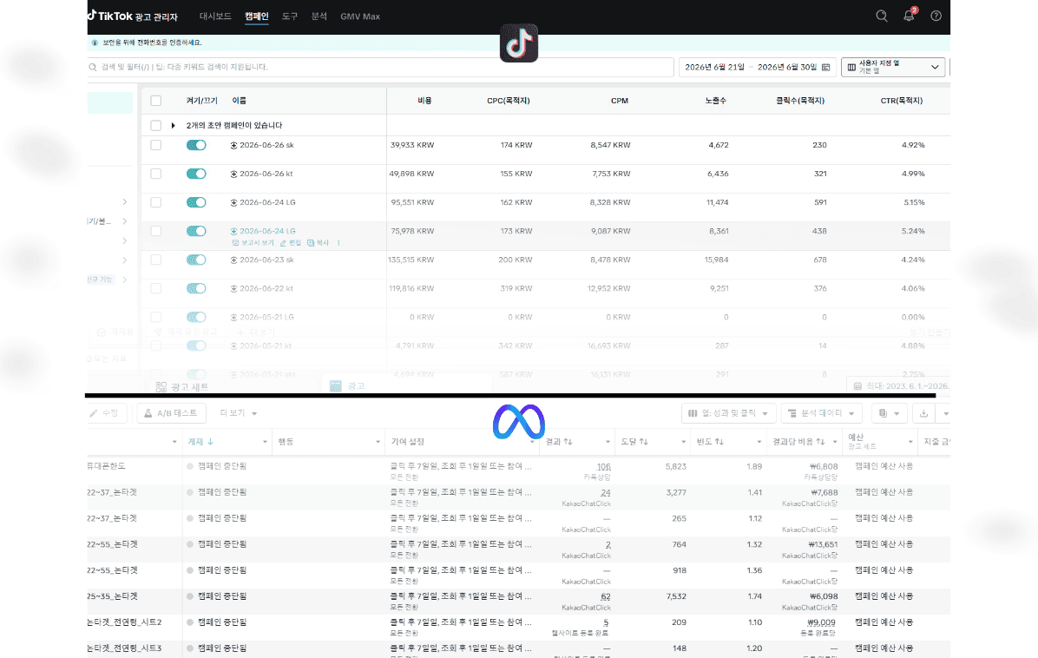The width and height of the screenshot is (1038, 658).
Task: Click the 135,515 KRW cost cell
Action: coord(411,260)
